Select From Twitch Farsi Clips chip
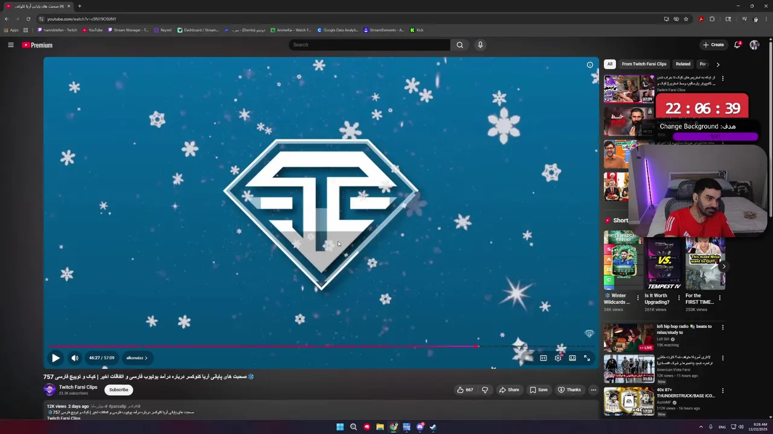The image size is (773, 434). (644, 64)
